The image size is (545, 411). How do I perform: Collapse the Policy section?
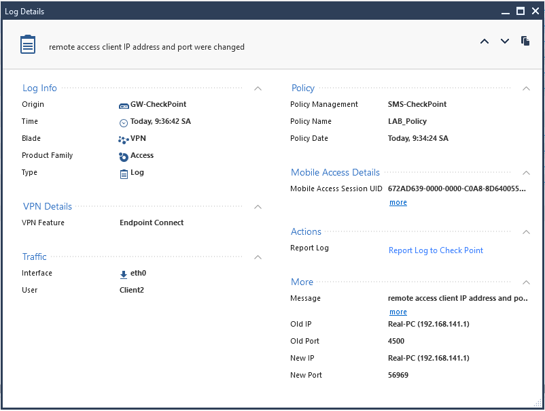point(526,88)
